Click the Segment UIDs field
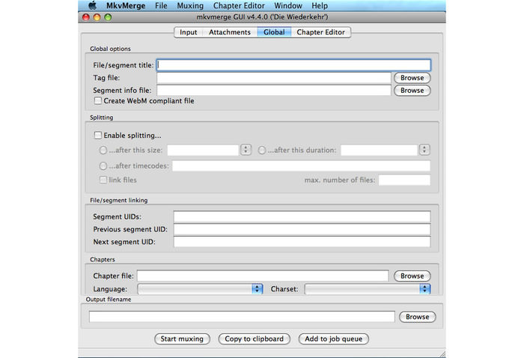Image resolution: width=524 pixels, height=358 pixels. pyautogui.click(x=302, y=216)
